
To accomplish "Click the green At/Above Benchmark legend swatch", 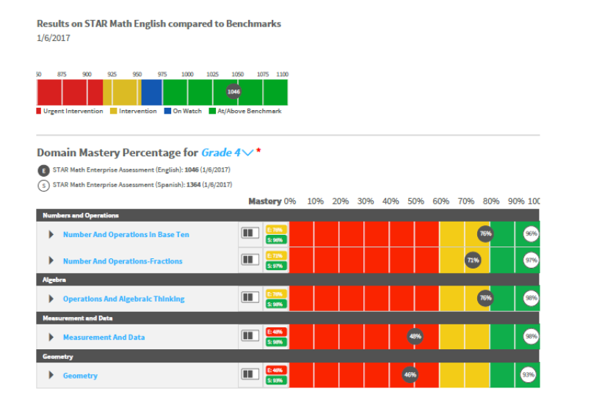I will 212,111.
